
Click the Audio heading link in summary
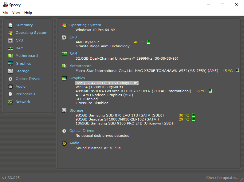coord(74,143)
